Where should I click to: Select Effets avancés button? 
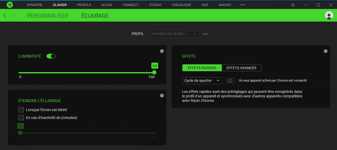(x=241, y=68)
